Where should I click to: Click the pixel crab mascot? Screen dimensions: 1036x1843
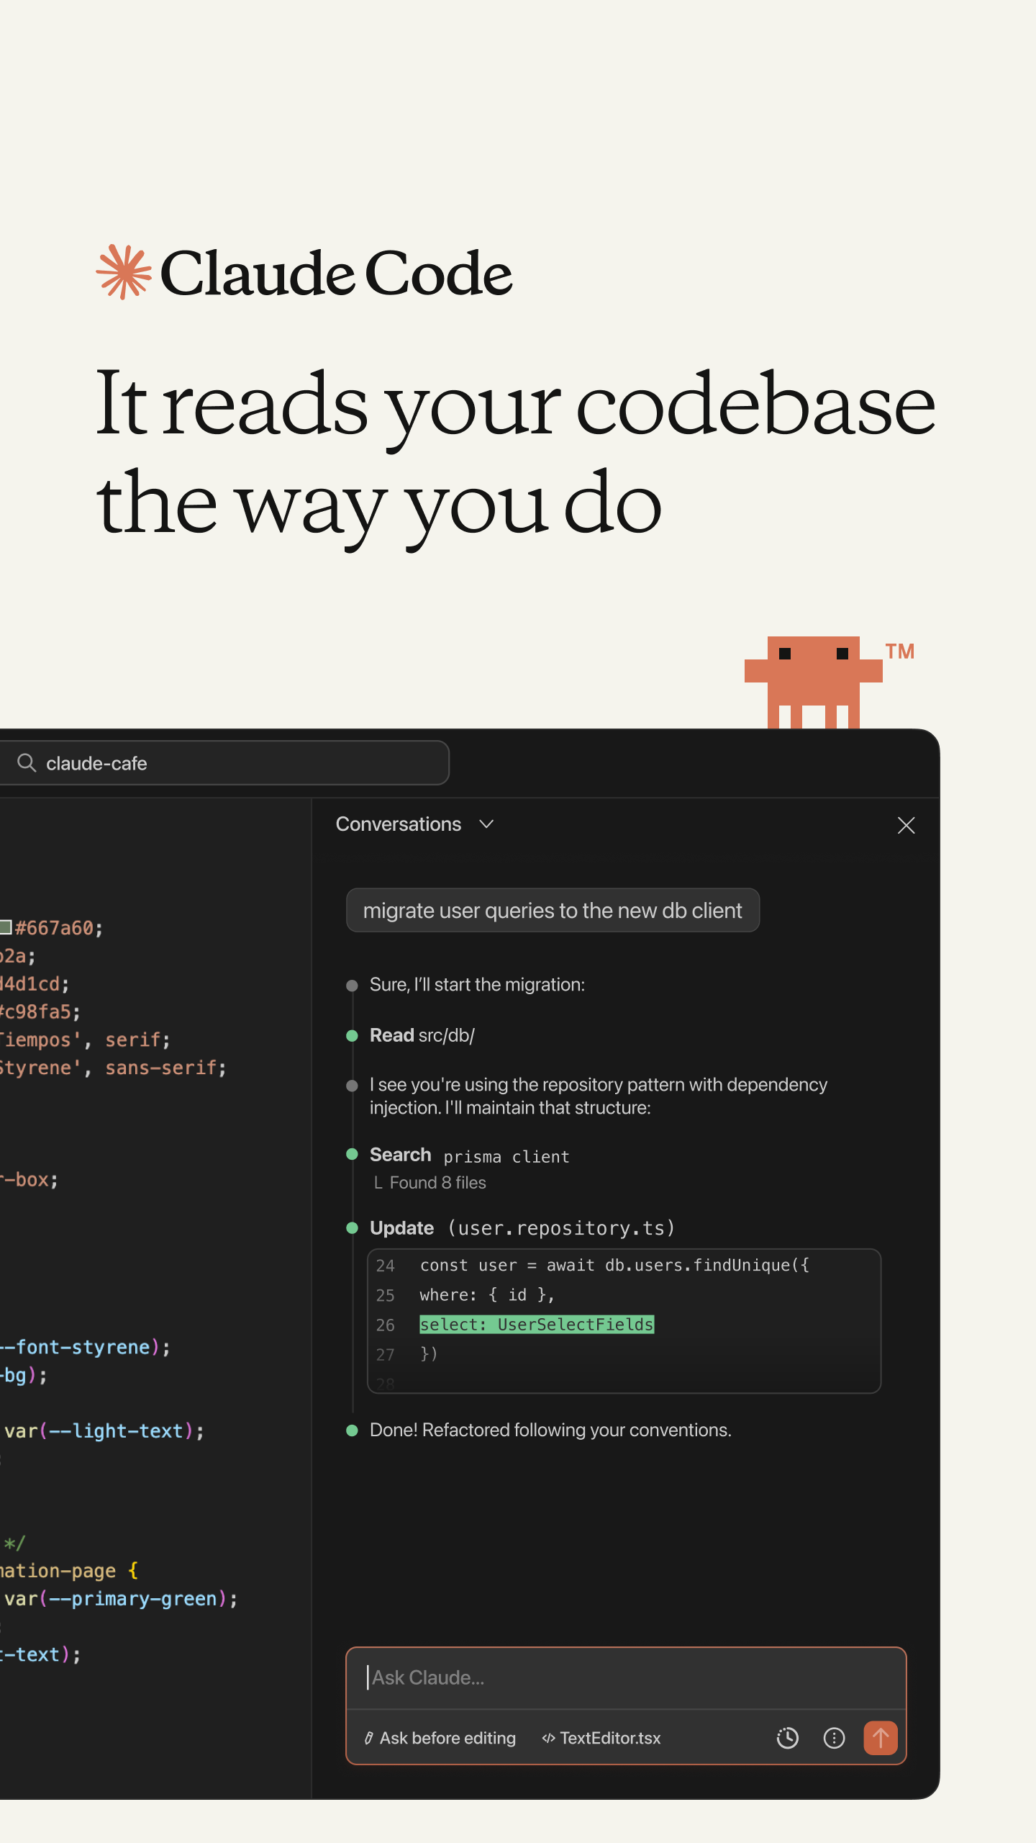tap(813, 682)
